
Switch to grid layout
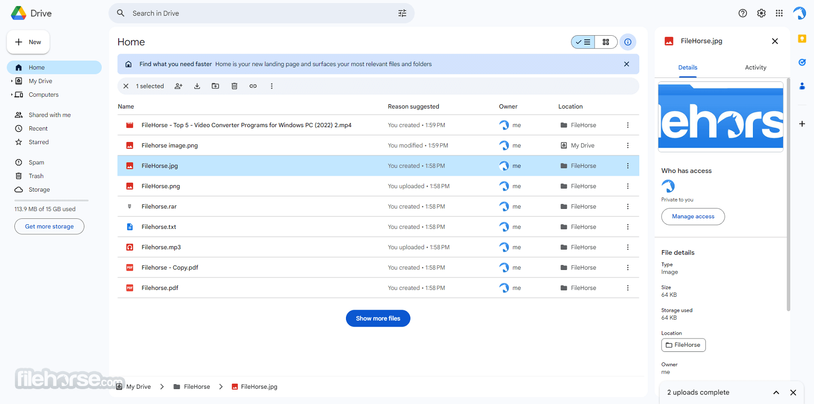click(606, 42)
